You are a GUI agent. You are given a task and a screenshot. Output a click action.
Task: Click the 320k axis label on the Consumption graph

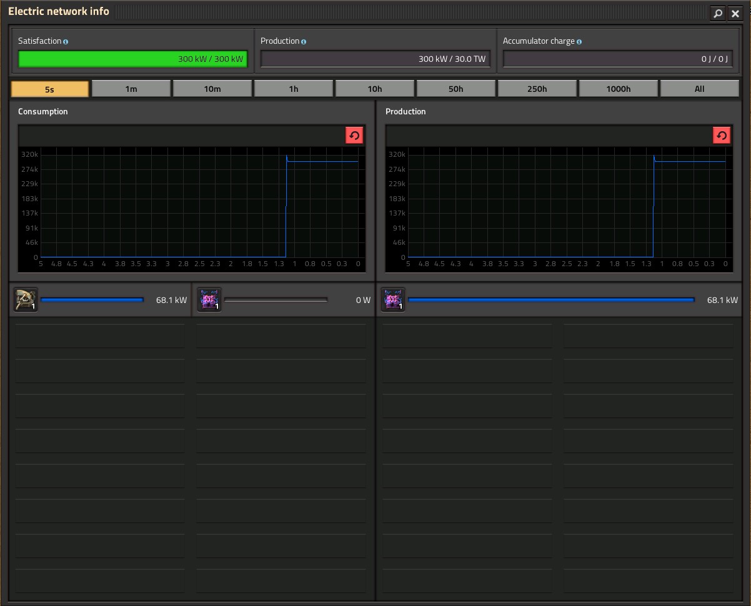pyautogui.click(x=30, y=154)
